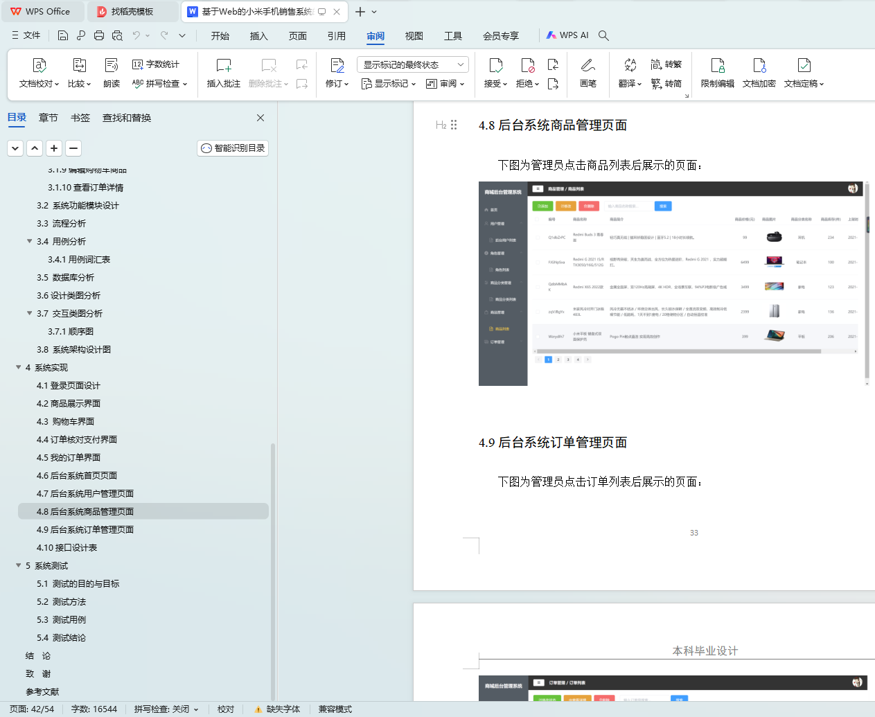Convert text with 转简 button

(666, 84)
